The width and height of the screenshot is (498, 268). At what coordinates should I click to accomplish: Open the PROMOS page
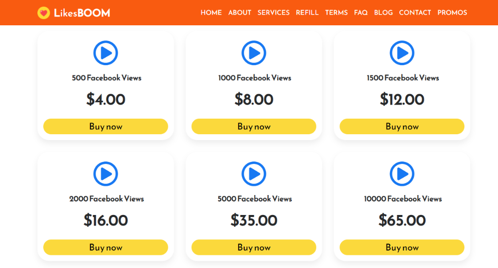[452, 13]
